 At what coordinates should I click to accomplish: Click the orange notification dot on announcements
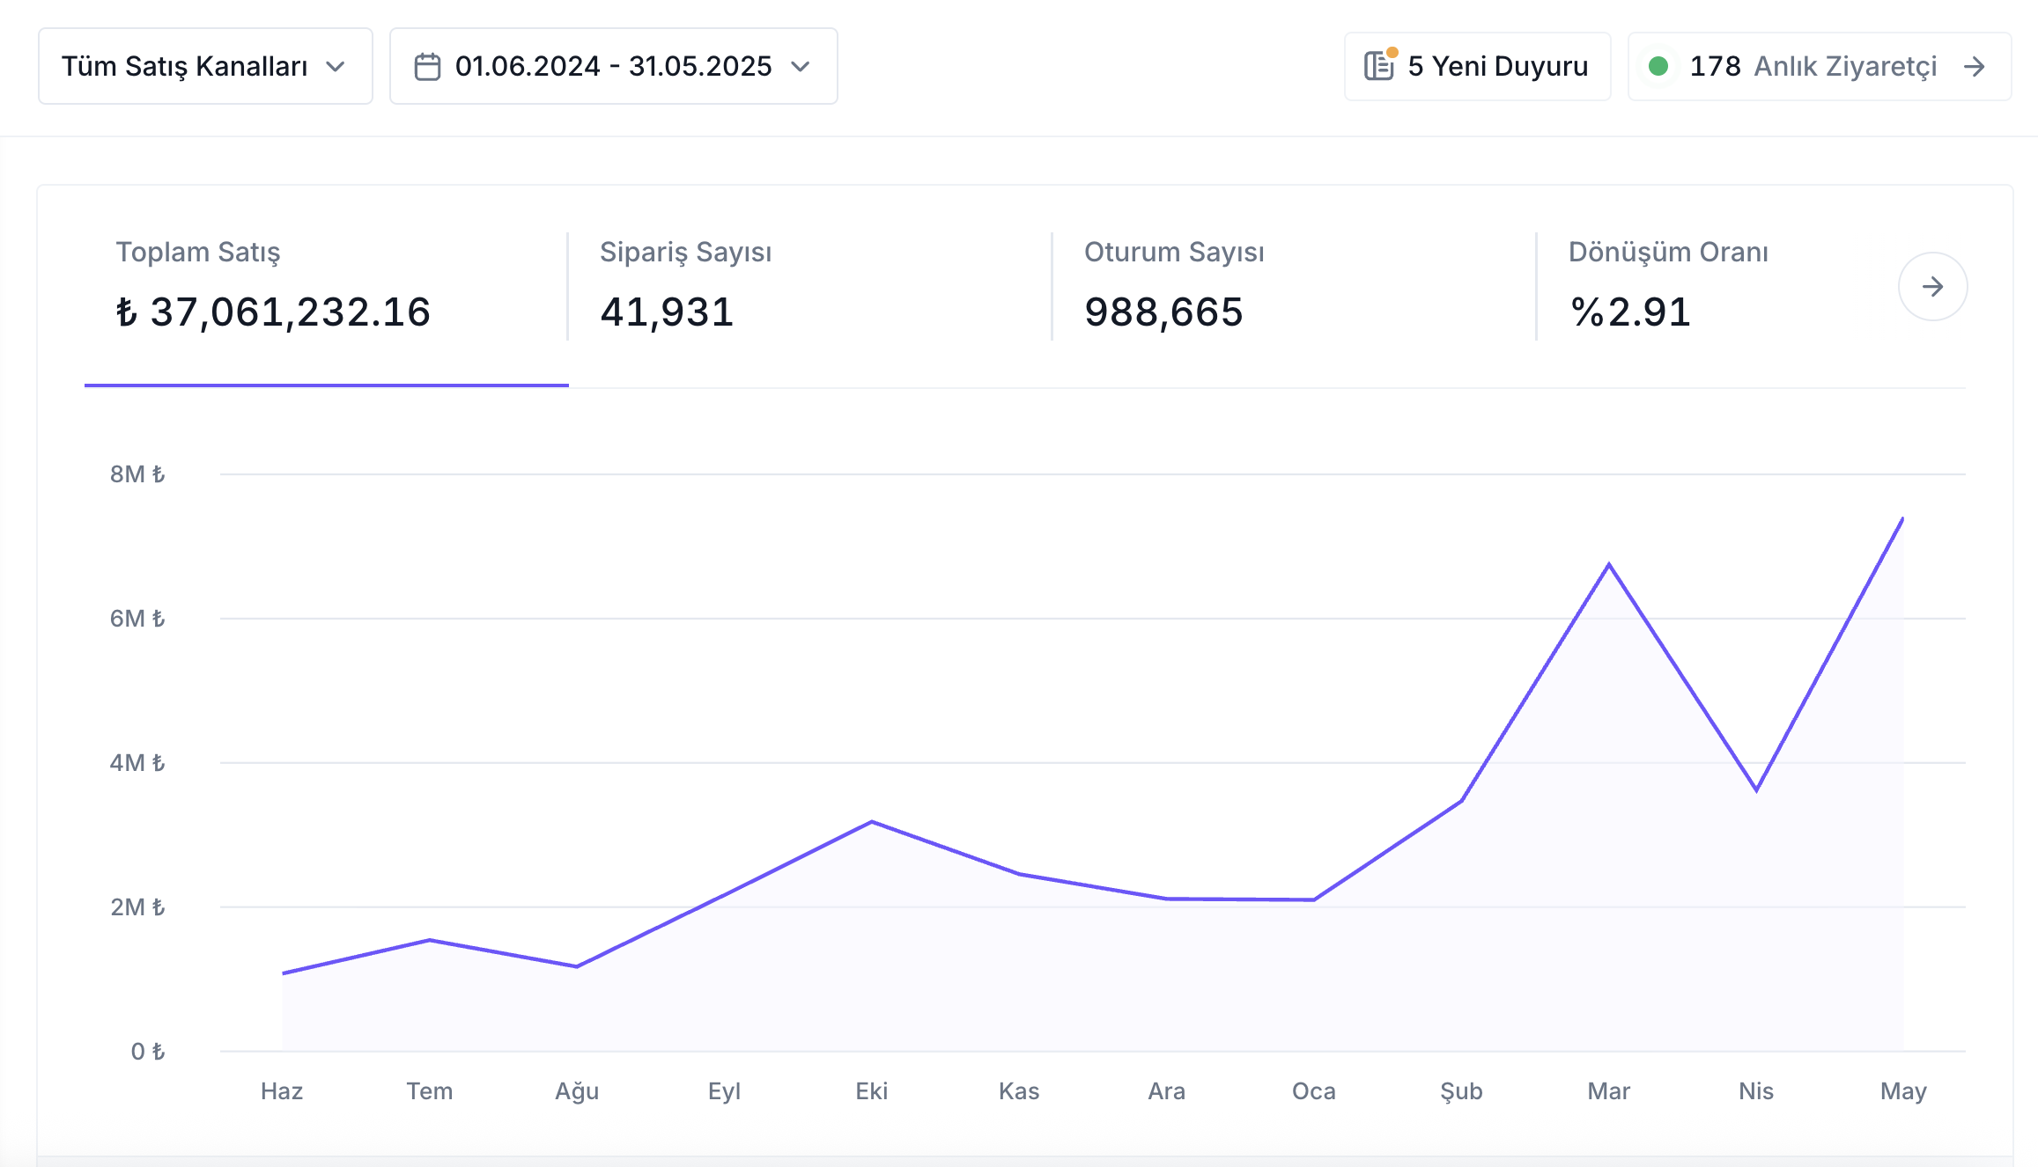(x=1392, y=53)
